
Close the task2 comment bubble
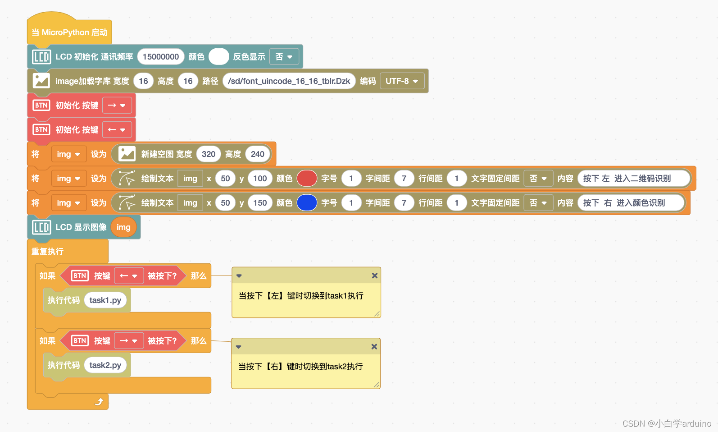pos(374,347)
